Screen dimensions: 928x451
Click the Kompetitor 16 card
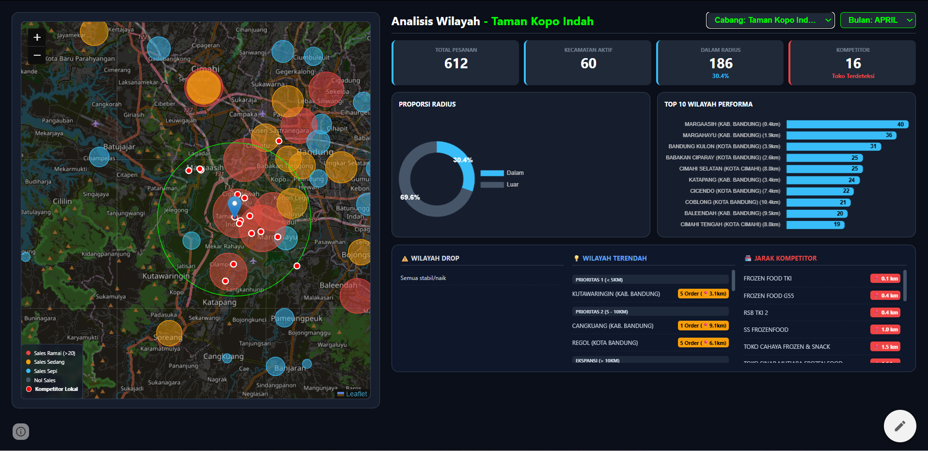pos(852,63)
